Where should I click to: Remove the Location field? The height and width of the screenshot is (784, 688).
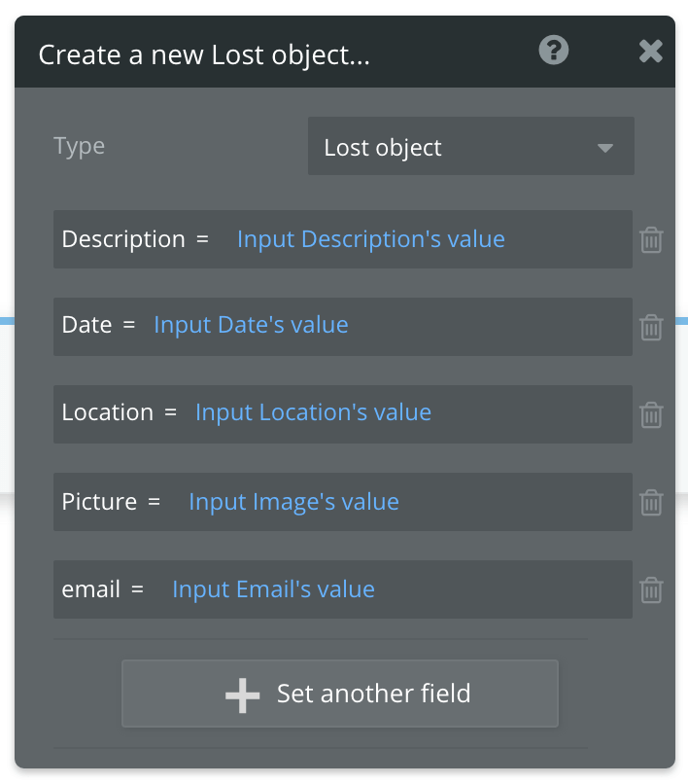pyautogui.click(x=651, y=414)
